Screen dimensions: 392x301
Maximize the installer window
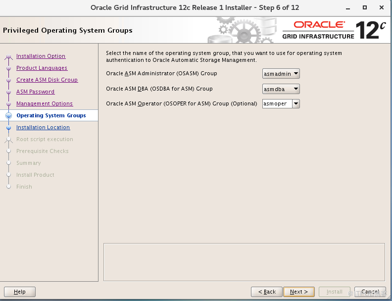[364, 7]
